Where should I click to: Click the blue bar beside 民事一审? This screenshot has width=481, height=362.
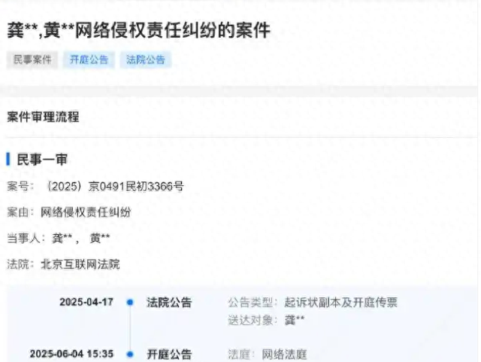tap(8, 160)
